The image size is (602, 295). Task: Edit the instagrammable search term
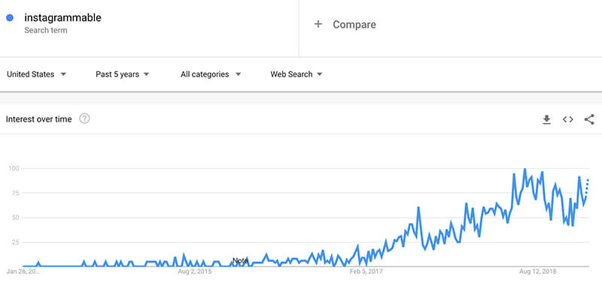pyautogui.click(x=62, y=17)
